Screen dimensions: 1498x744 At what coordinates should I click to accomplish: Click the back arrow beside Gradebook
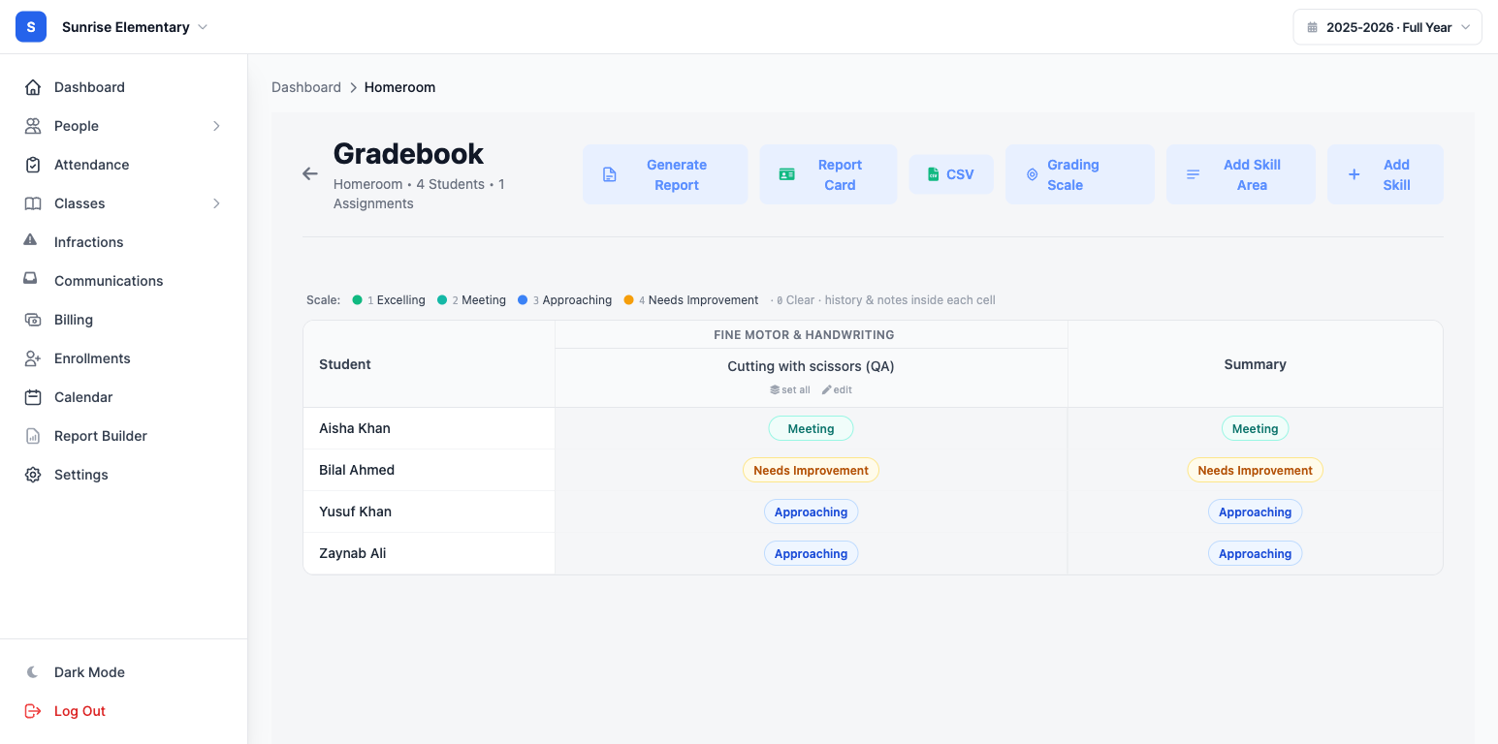pyautogui.click(x=310, y=173)
